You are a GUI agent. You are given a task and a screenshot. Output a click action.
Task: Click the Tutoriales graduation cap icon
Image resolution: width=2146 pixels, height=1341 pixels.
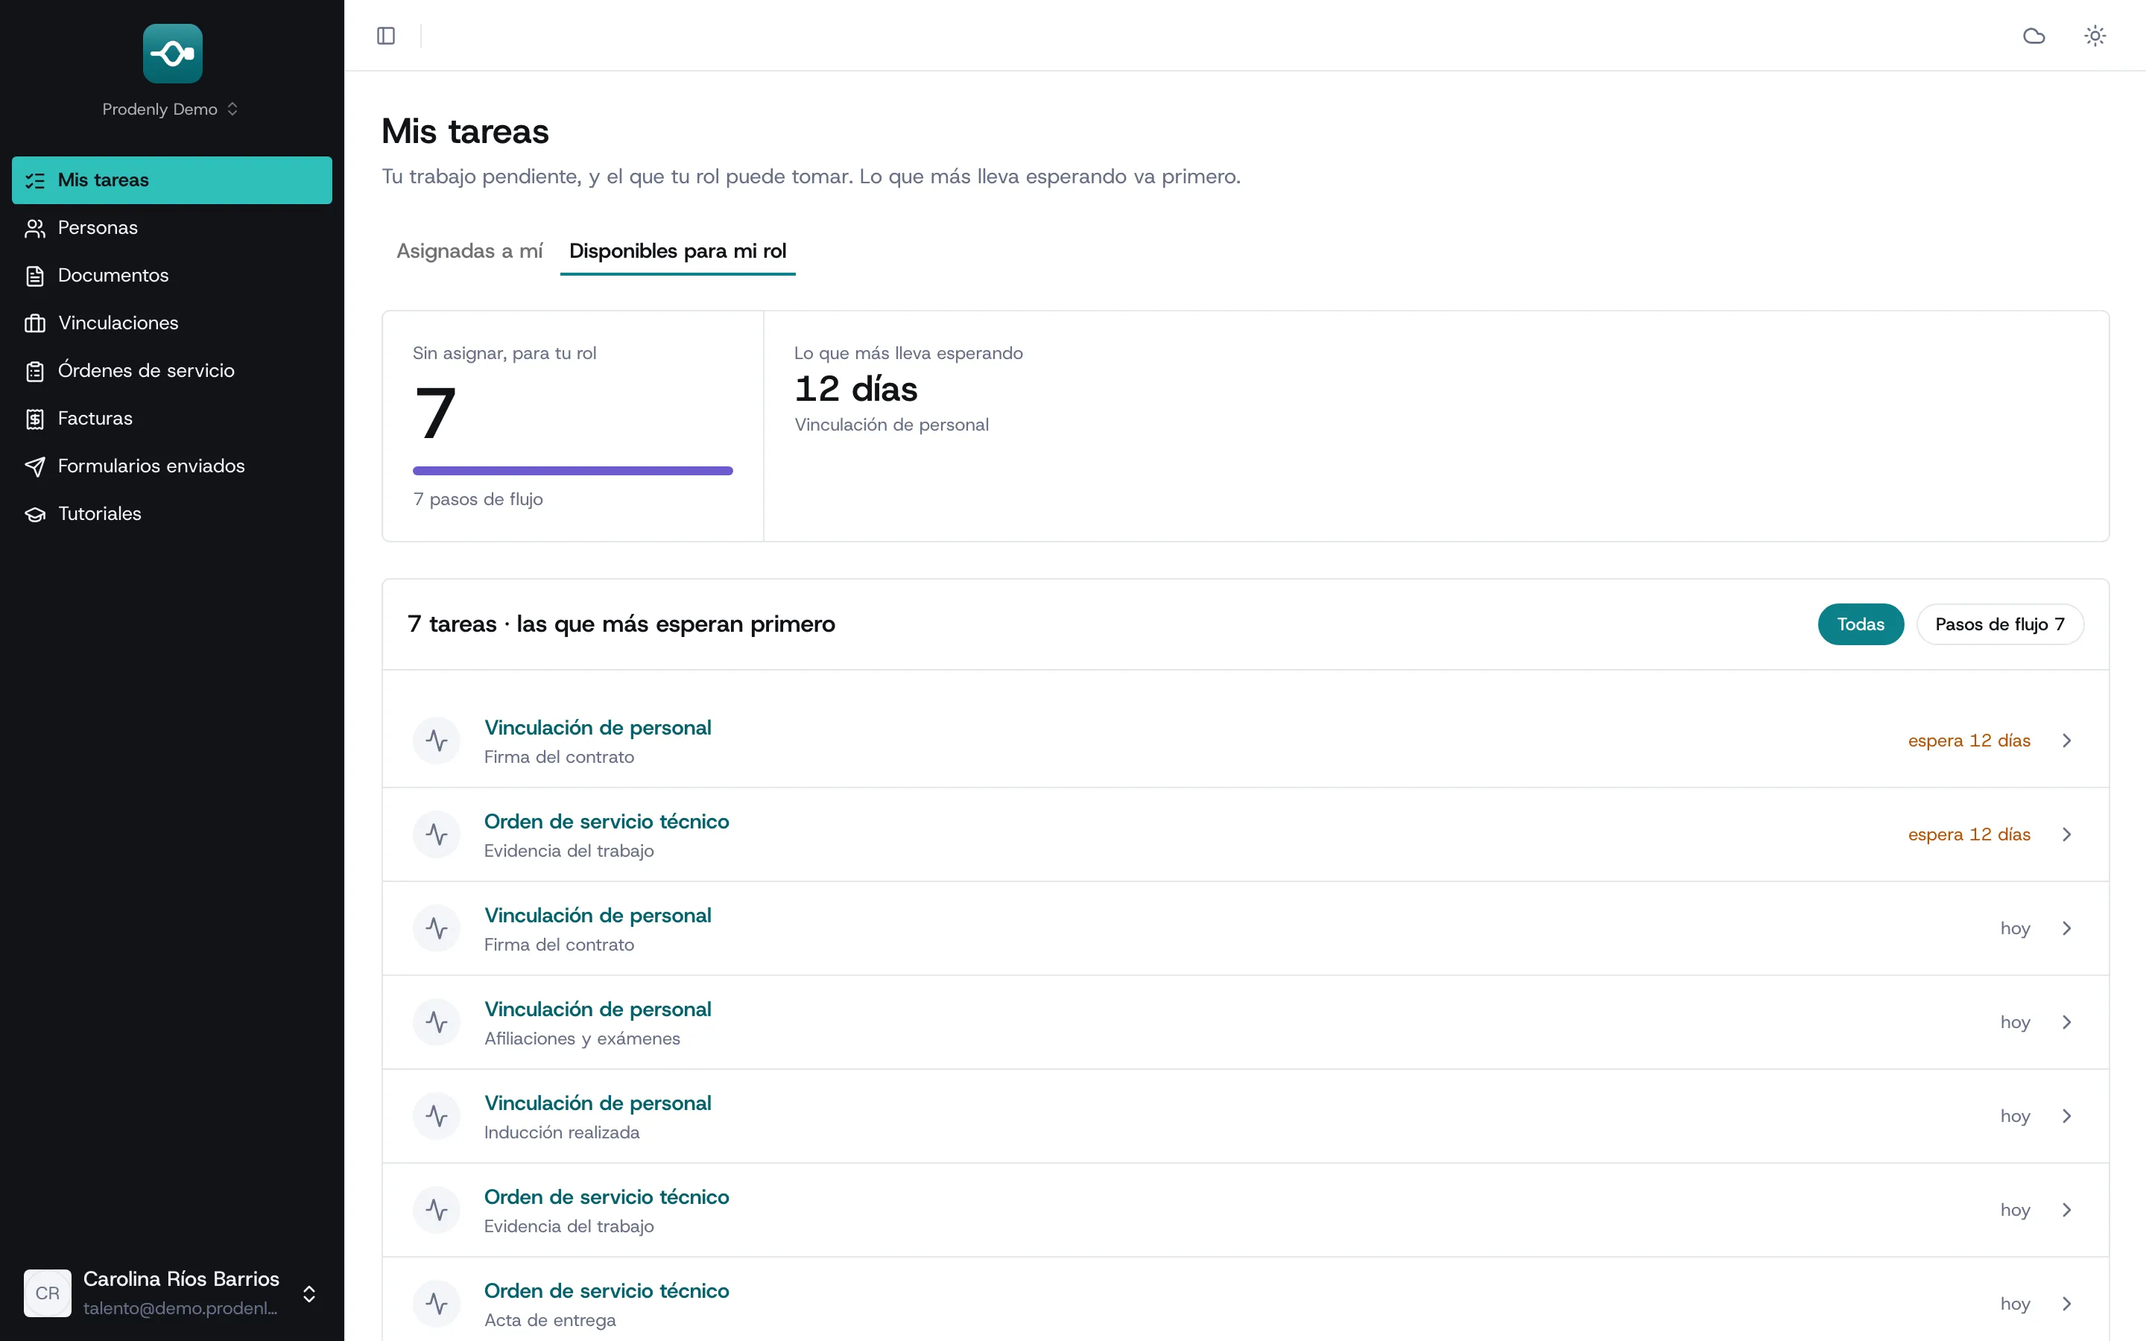point(36,513)
